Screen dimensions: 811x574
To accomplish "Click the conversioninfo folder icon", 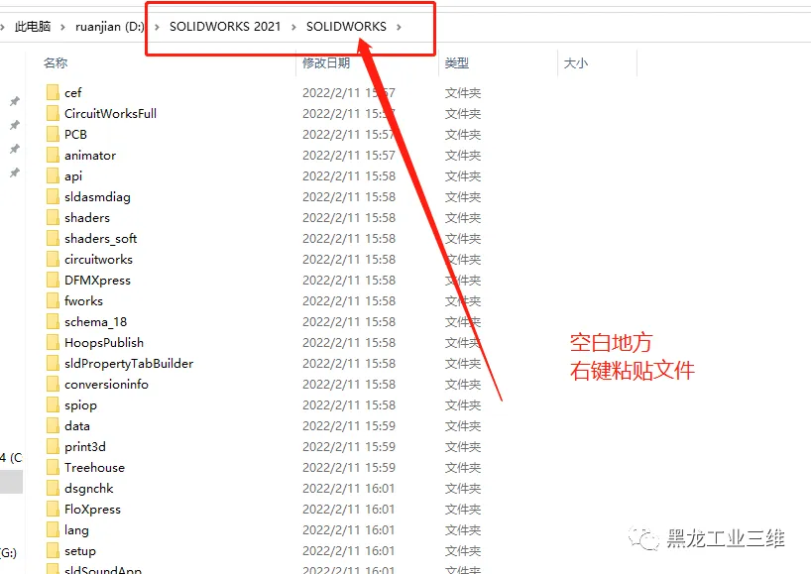I will 53,385.
